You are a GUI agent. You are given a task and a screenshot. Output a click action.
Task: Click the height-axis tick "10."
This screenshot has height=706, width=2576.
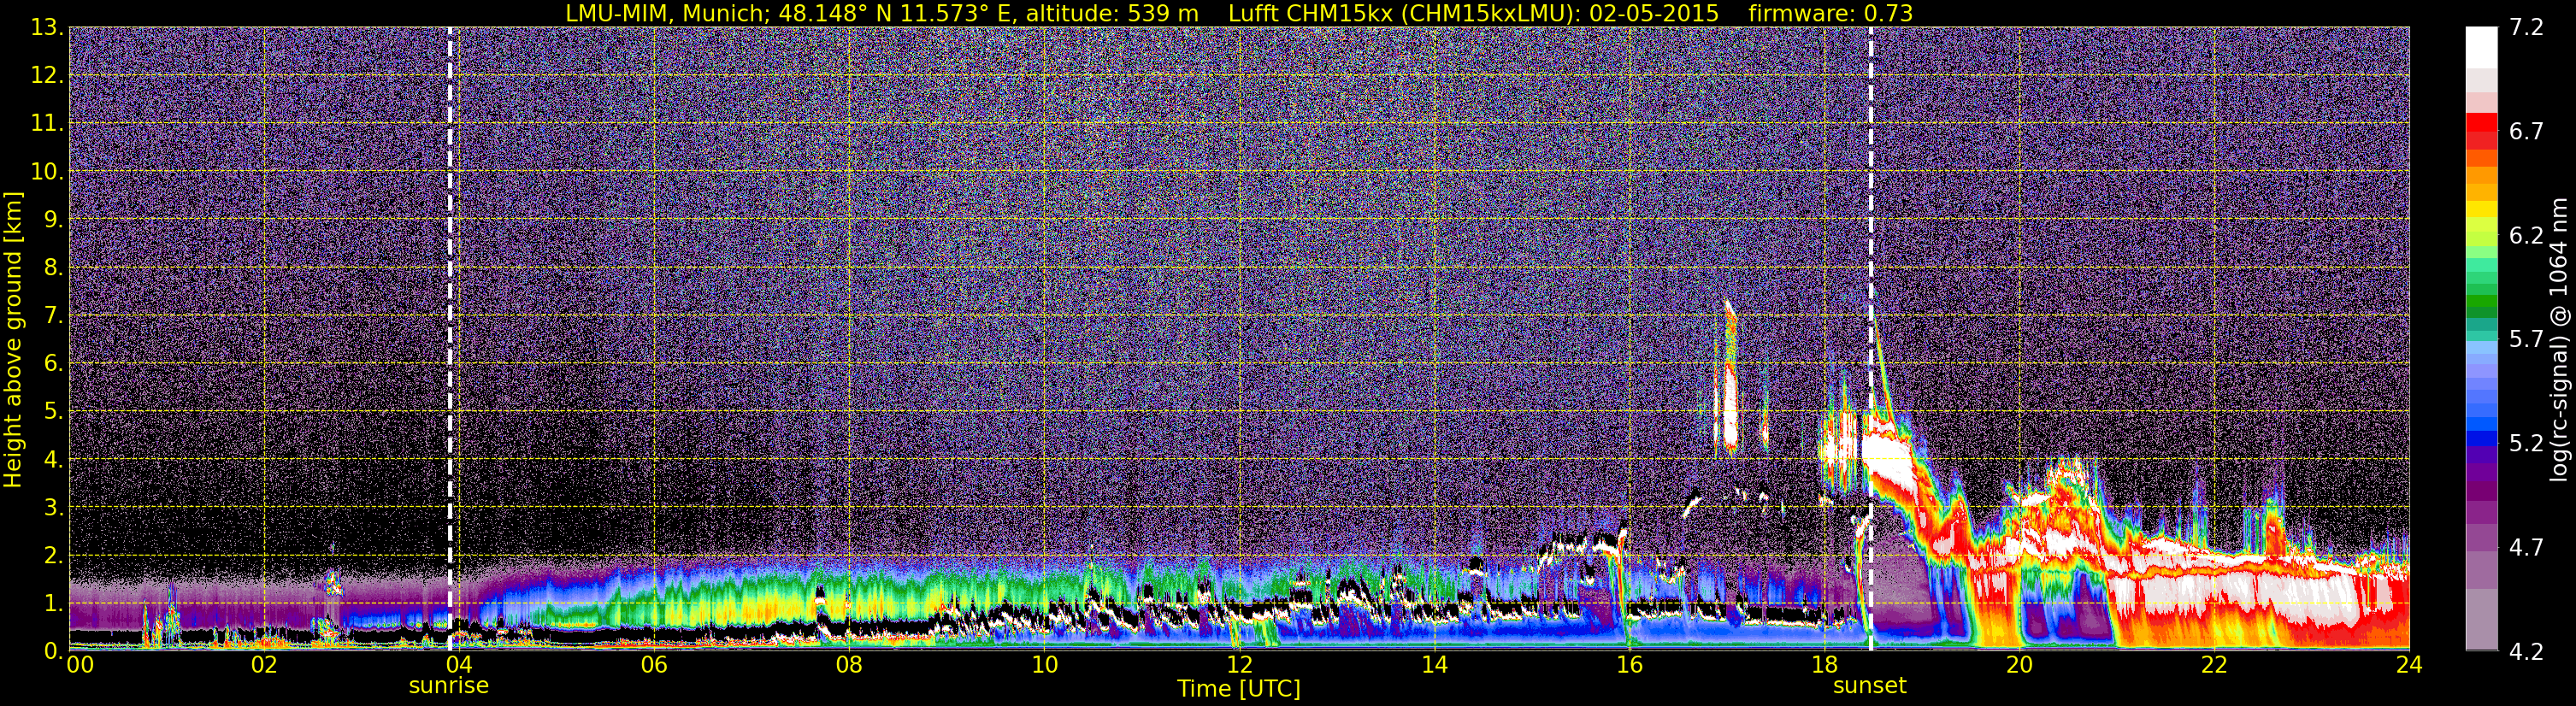tap(47, 172)
